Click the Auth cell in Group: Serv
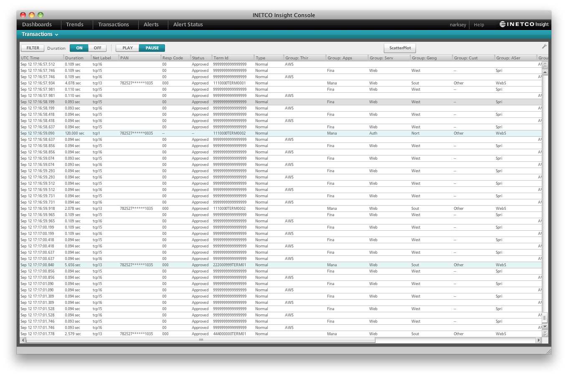The image size is (568, 377). click(x=373, y=133)
